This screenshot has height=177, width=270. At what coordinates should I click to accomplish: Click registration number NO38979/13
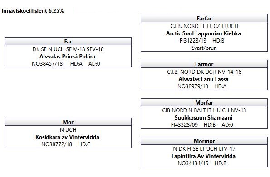pyautogui.click(x=193, y=86)
